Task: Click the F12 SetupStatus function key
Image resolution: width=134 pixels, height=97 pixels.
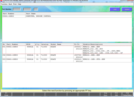Action: coord(127,94)
